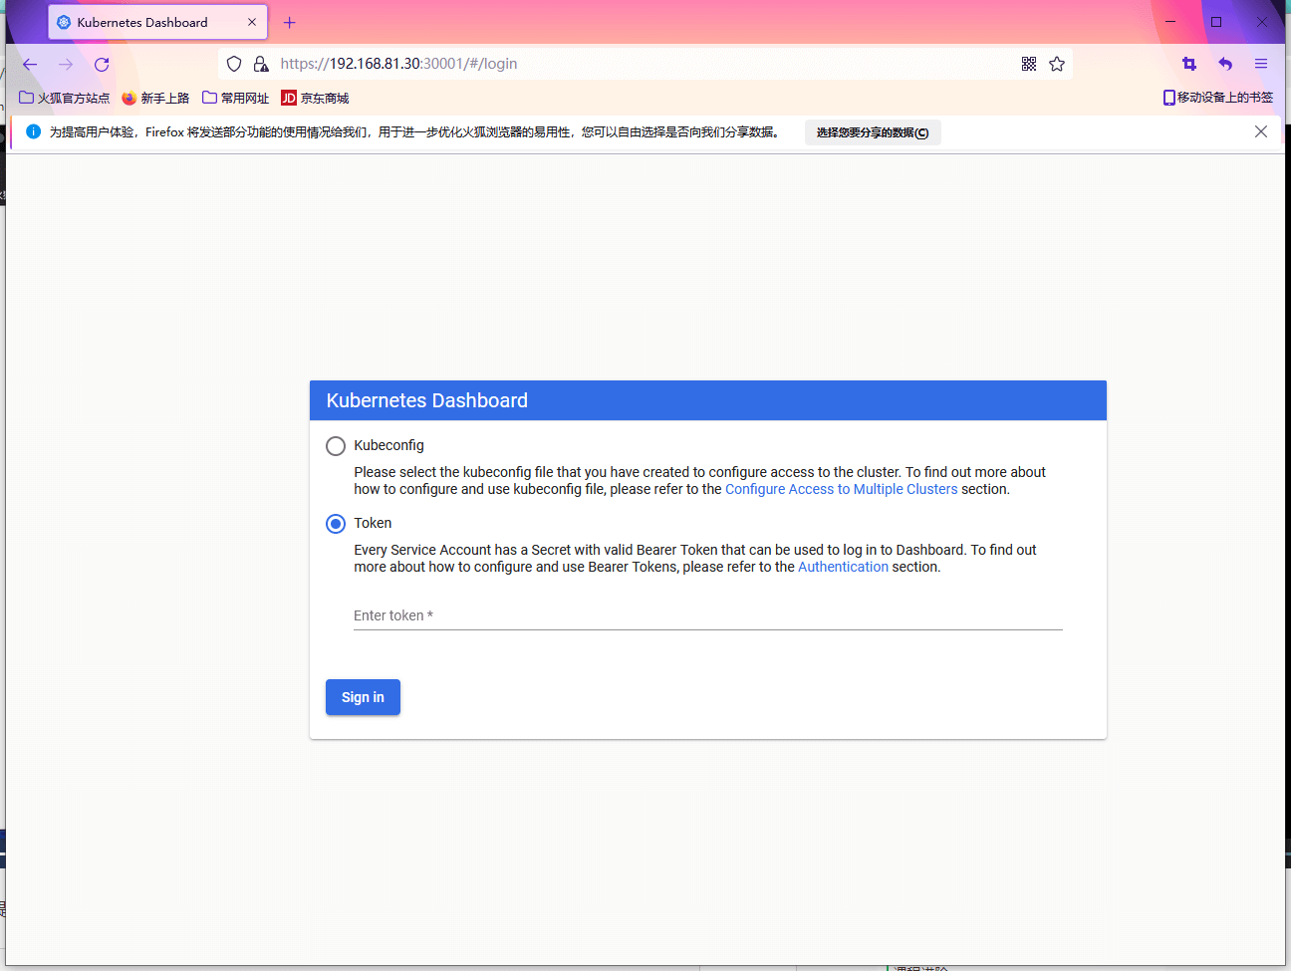1291x971 pixels.
Task: Open Configure Access to Multiple Clusters link
Action: (841, 489)
